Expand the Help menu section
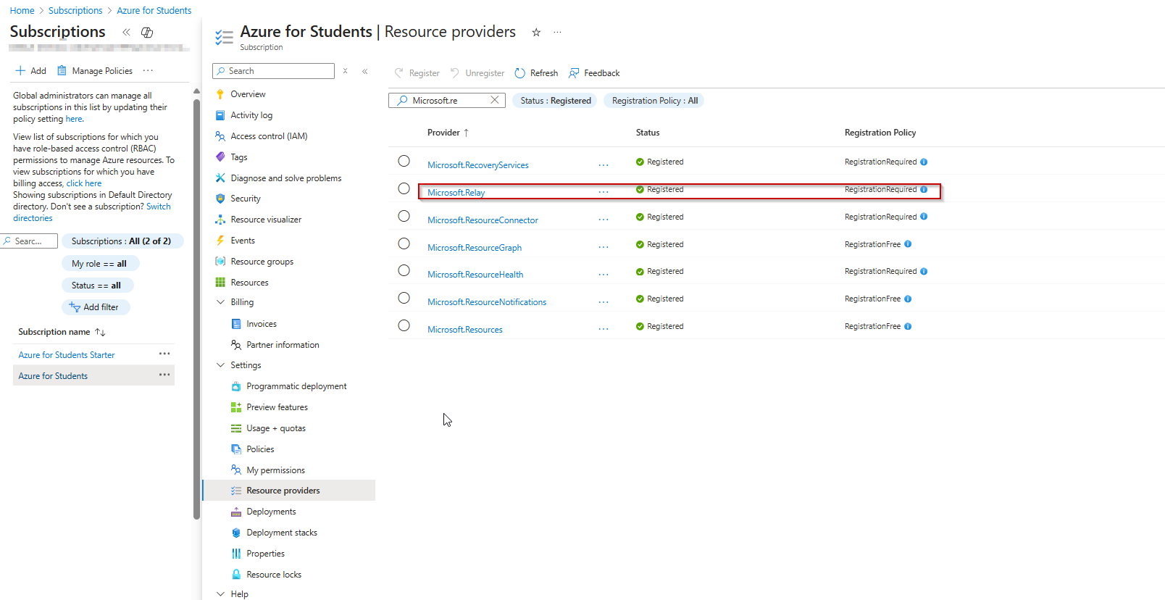This screenshot has height=600, width=1165. (220, 594)
